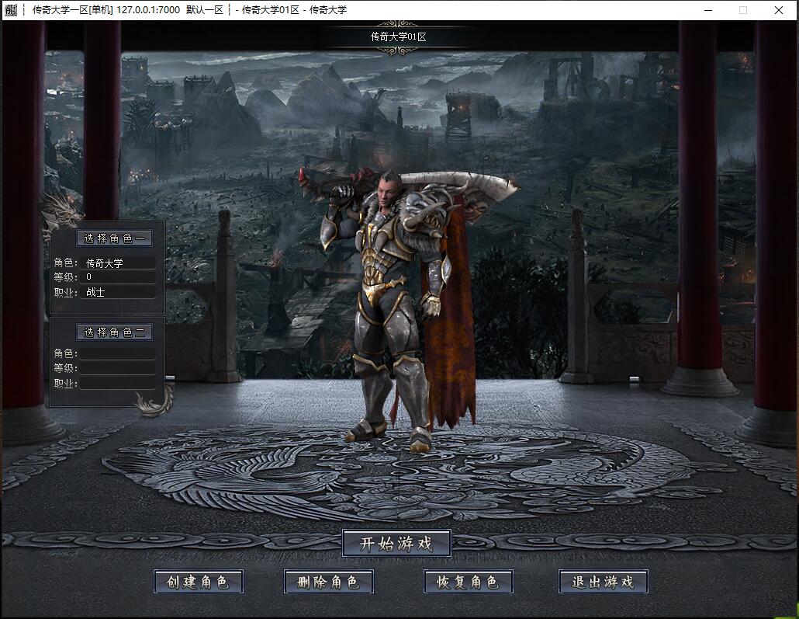Click the 删除角色 delete character button
This screenshot has height=619, width=799.
click(329, 582)
